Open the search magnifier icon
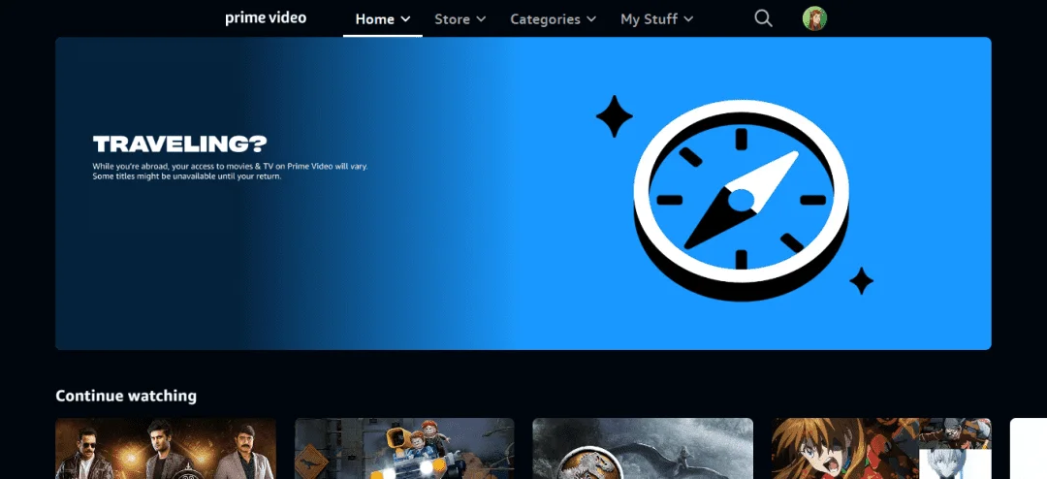The width and height of the screenshot is (1047, 479). [763, 18]
